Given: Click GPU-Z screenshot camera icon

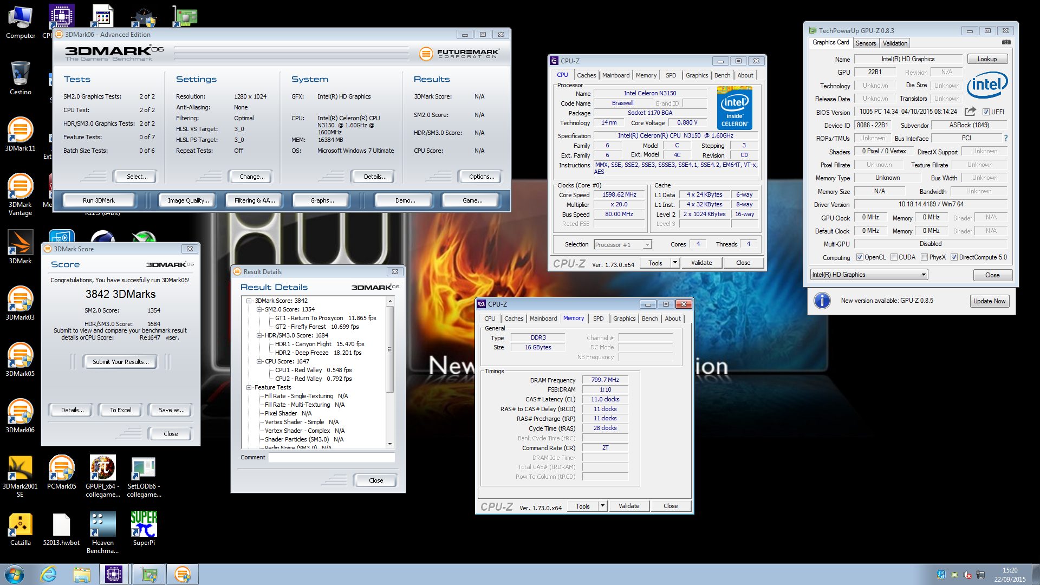Looking at the screenshot, I should pyautogui.click(x=1006, y=42).
